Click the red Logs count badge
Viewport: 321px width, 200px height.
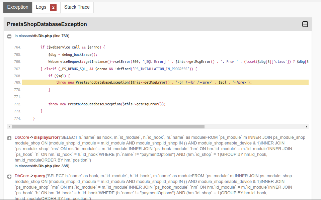coord(53,7)
